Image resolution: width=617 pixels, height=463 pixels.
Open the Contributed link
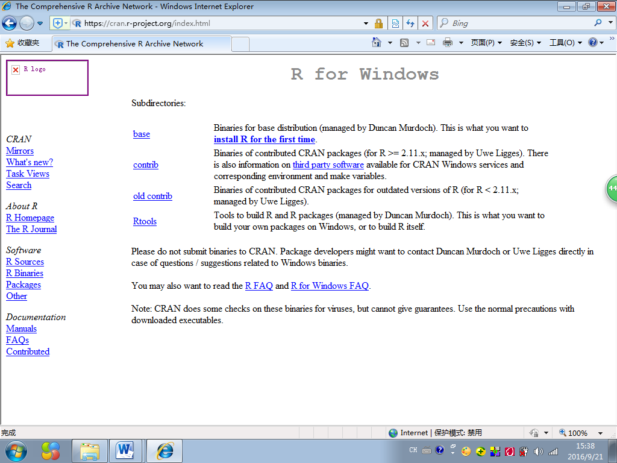pos(28,351)
